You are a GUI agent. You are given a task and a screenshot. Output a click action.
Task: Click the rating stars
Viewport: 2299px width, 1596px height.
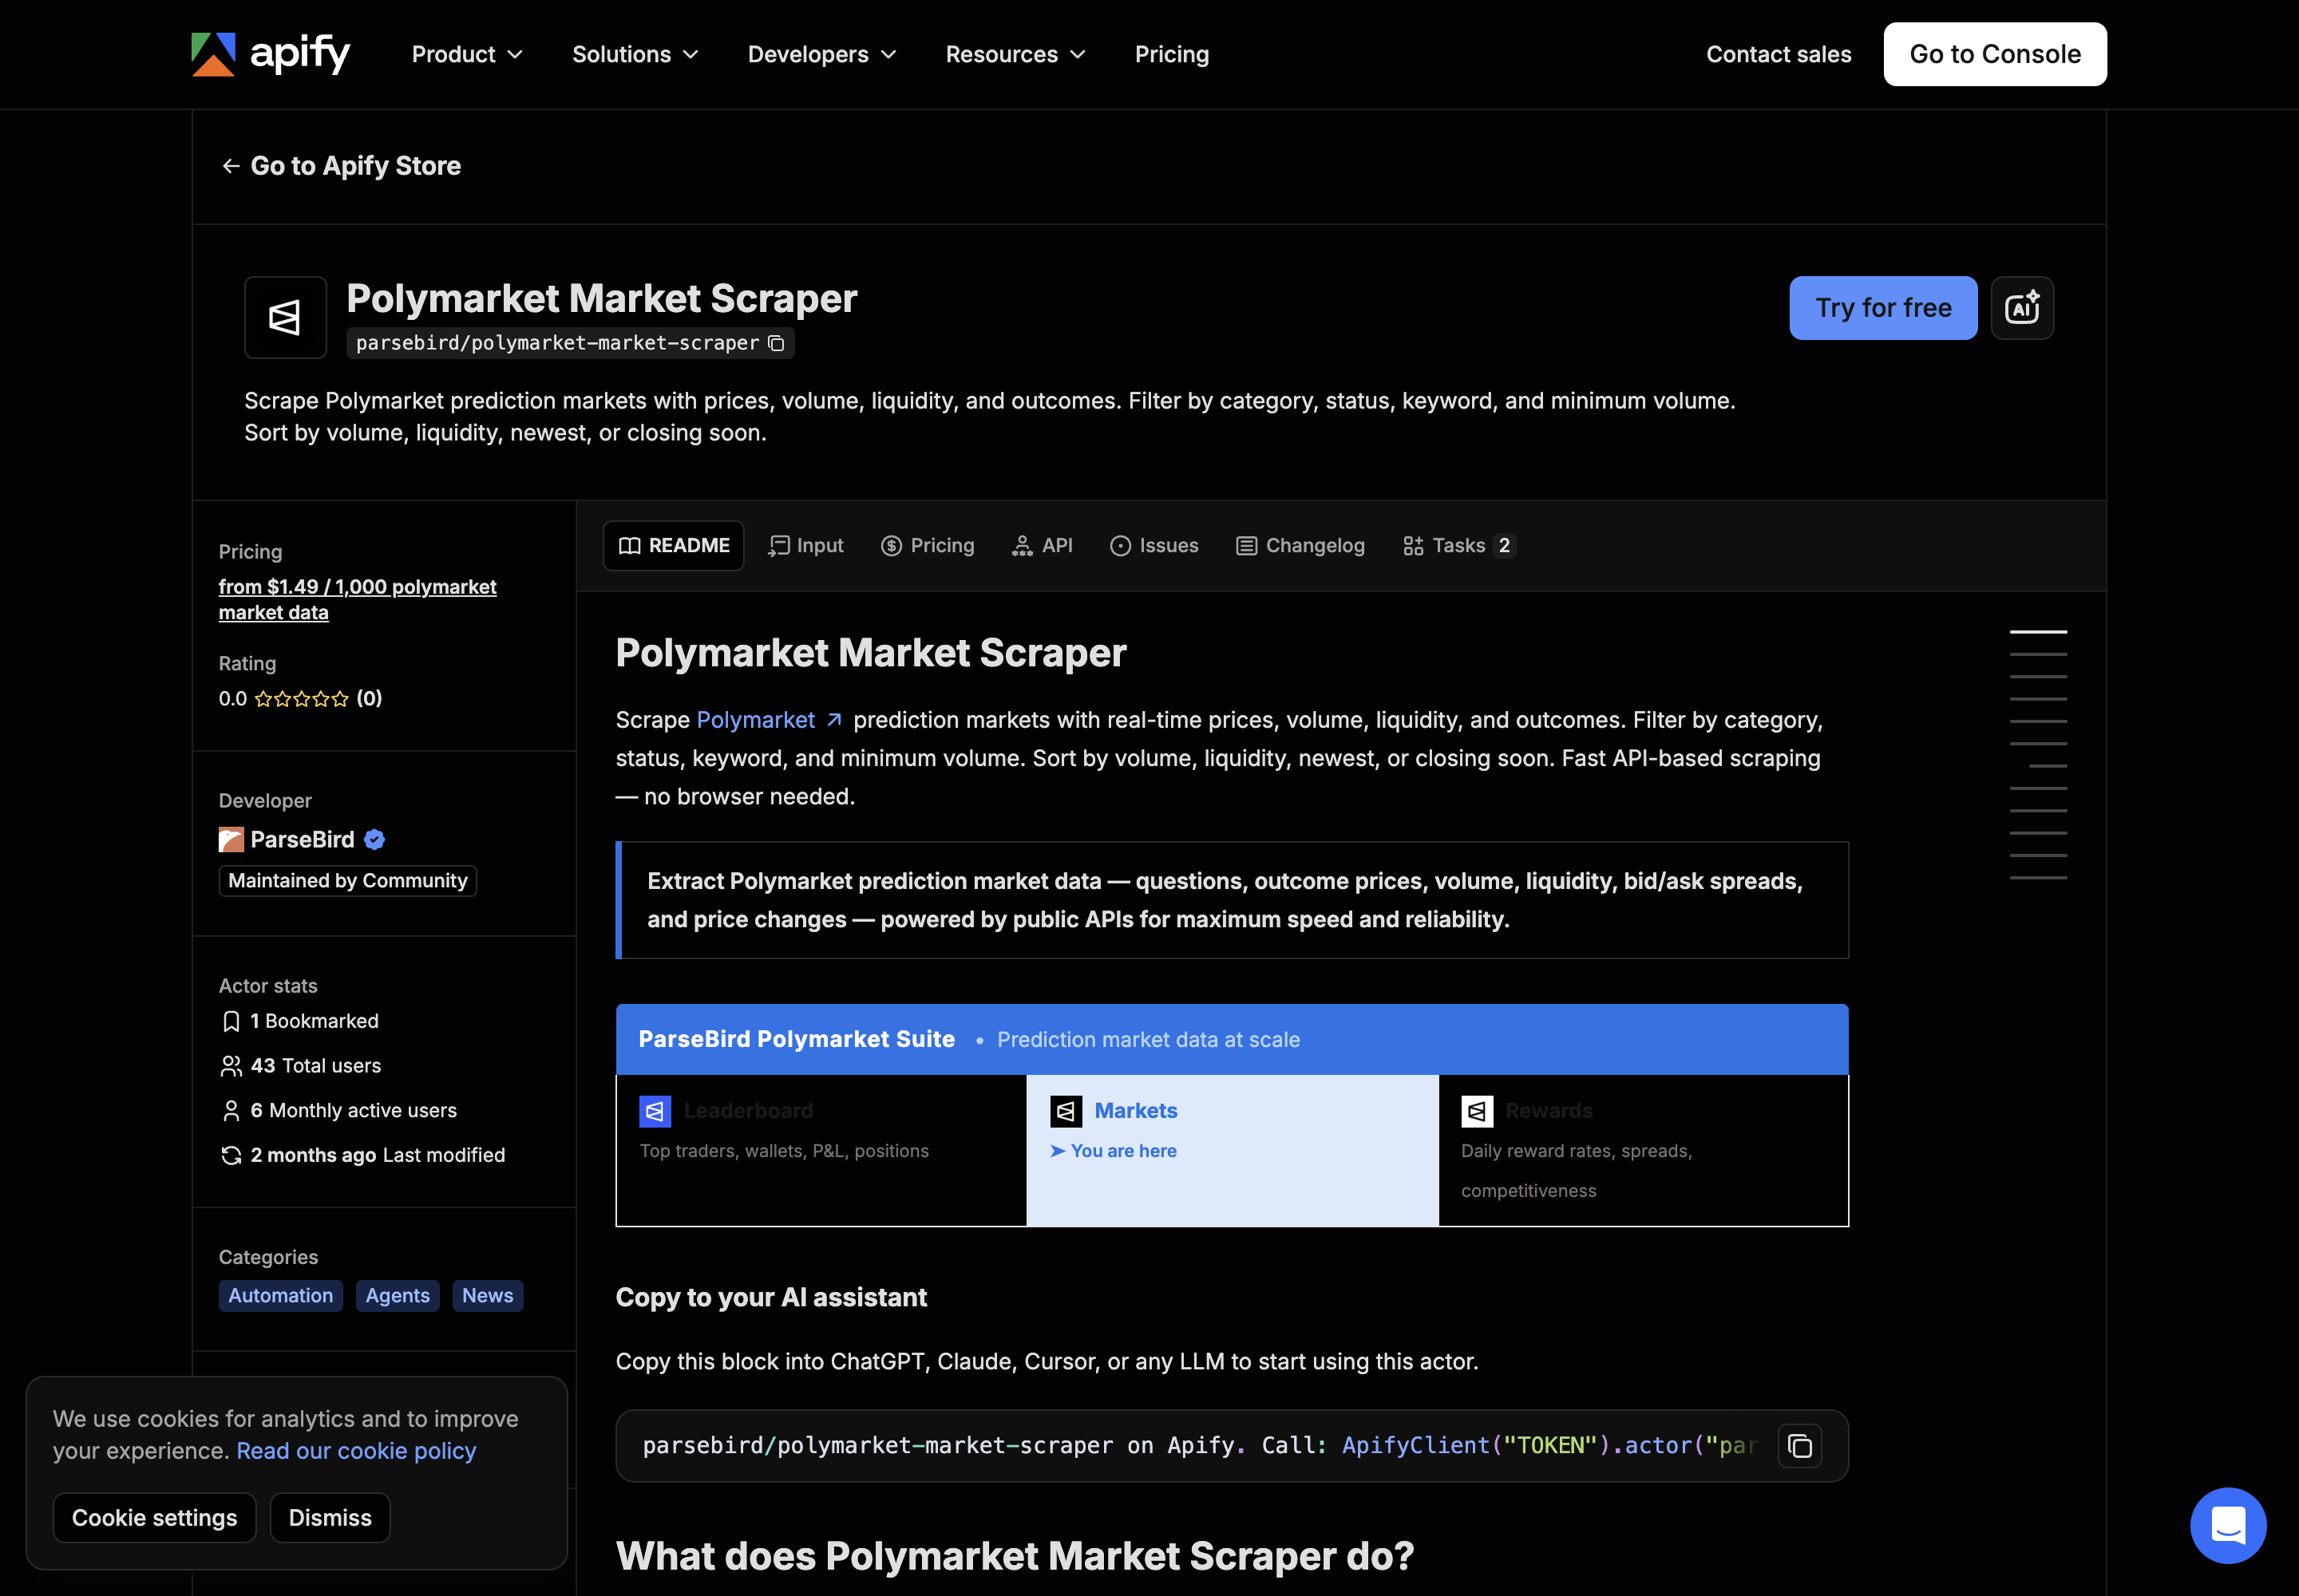tap(301, 699)
